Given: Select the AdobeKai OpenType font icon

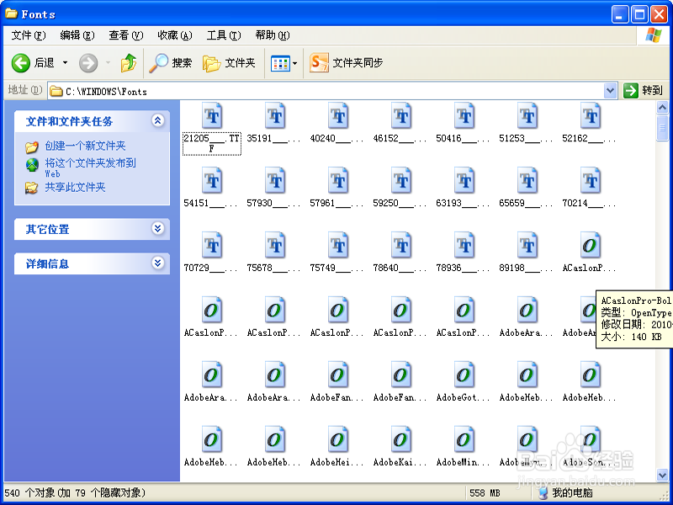Looking at the screenshot, I should pos(401,440).
